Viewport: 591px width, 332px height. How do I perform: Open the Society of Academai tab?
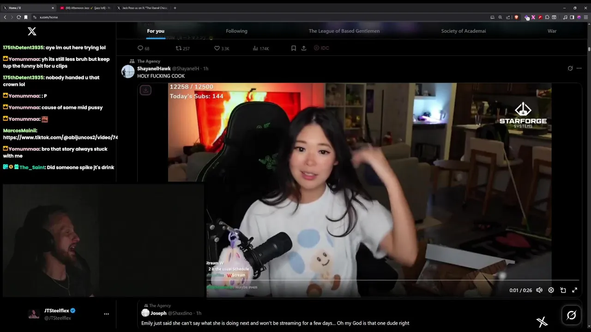(x=464, y=31)
